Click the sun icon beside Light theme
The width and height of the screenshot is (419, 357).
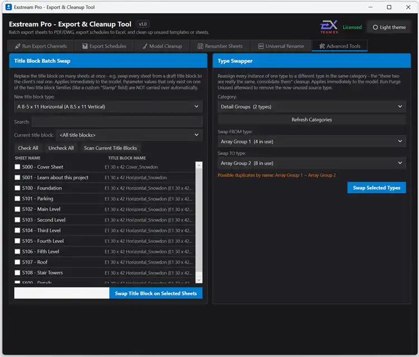coord(375,27)
